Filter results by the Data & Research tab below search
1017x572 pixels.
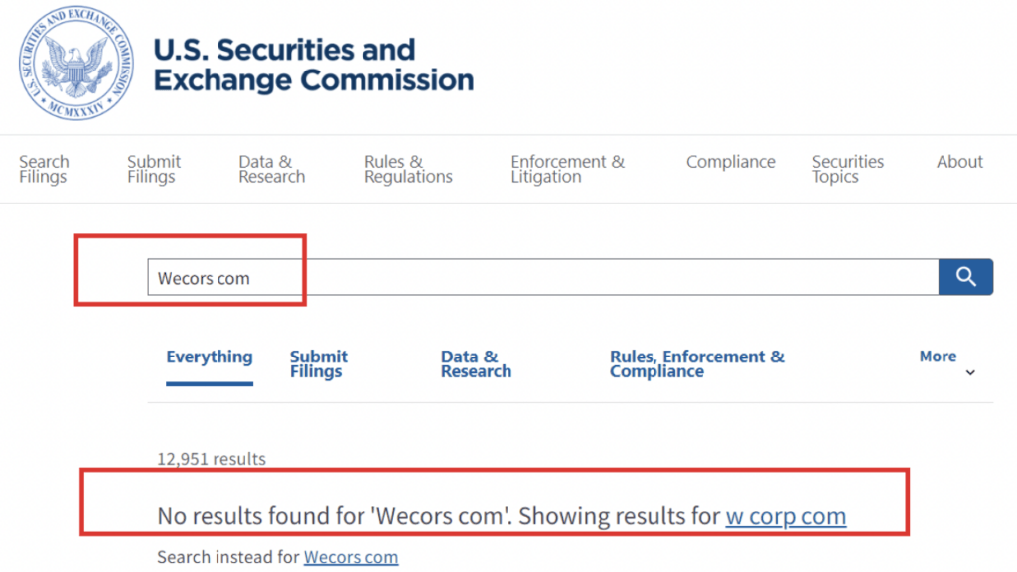point(476,363)
